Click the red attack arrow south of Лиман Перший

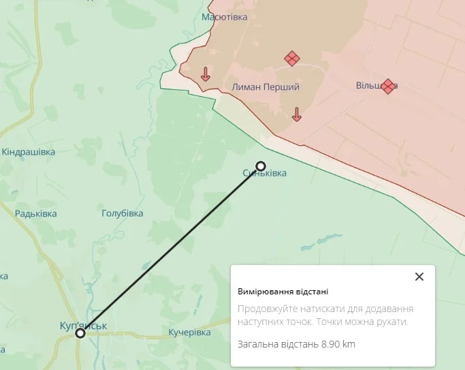click(x=297, y=114)
